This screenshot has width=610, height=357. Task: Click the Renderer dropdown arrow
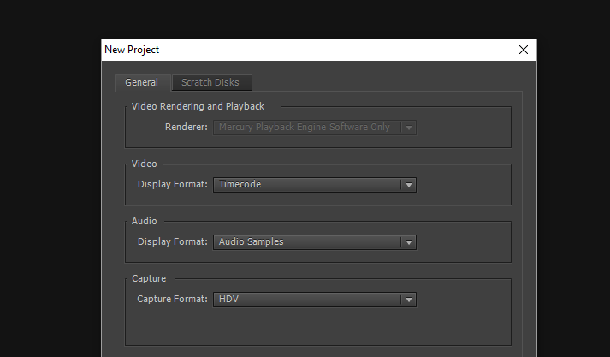pos(409,128)
